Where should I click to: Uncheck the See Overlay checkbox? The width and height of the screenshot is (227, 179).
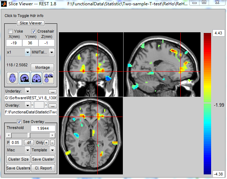coord(19,122)
